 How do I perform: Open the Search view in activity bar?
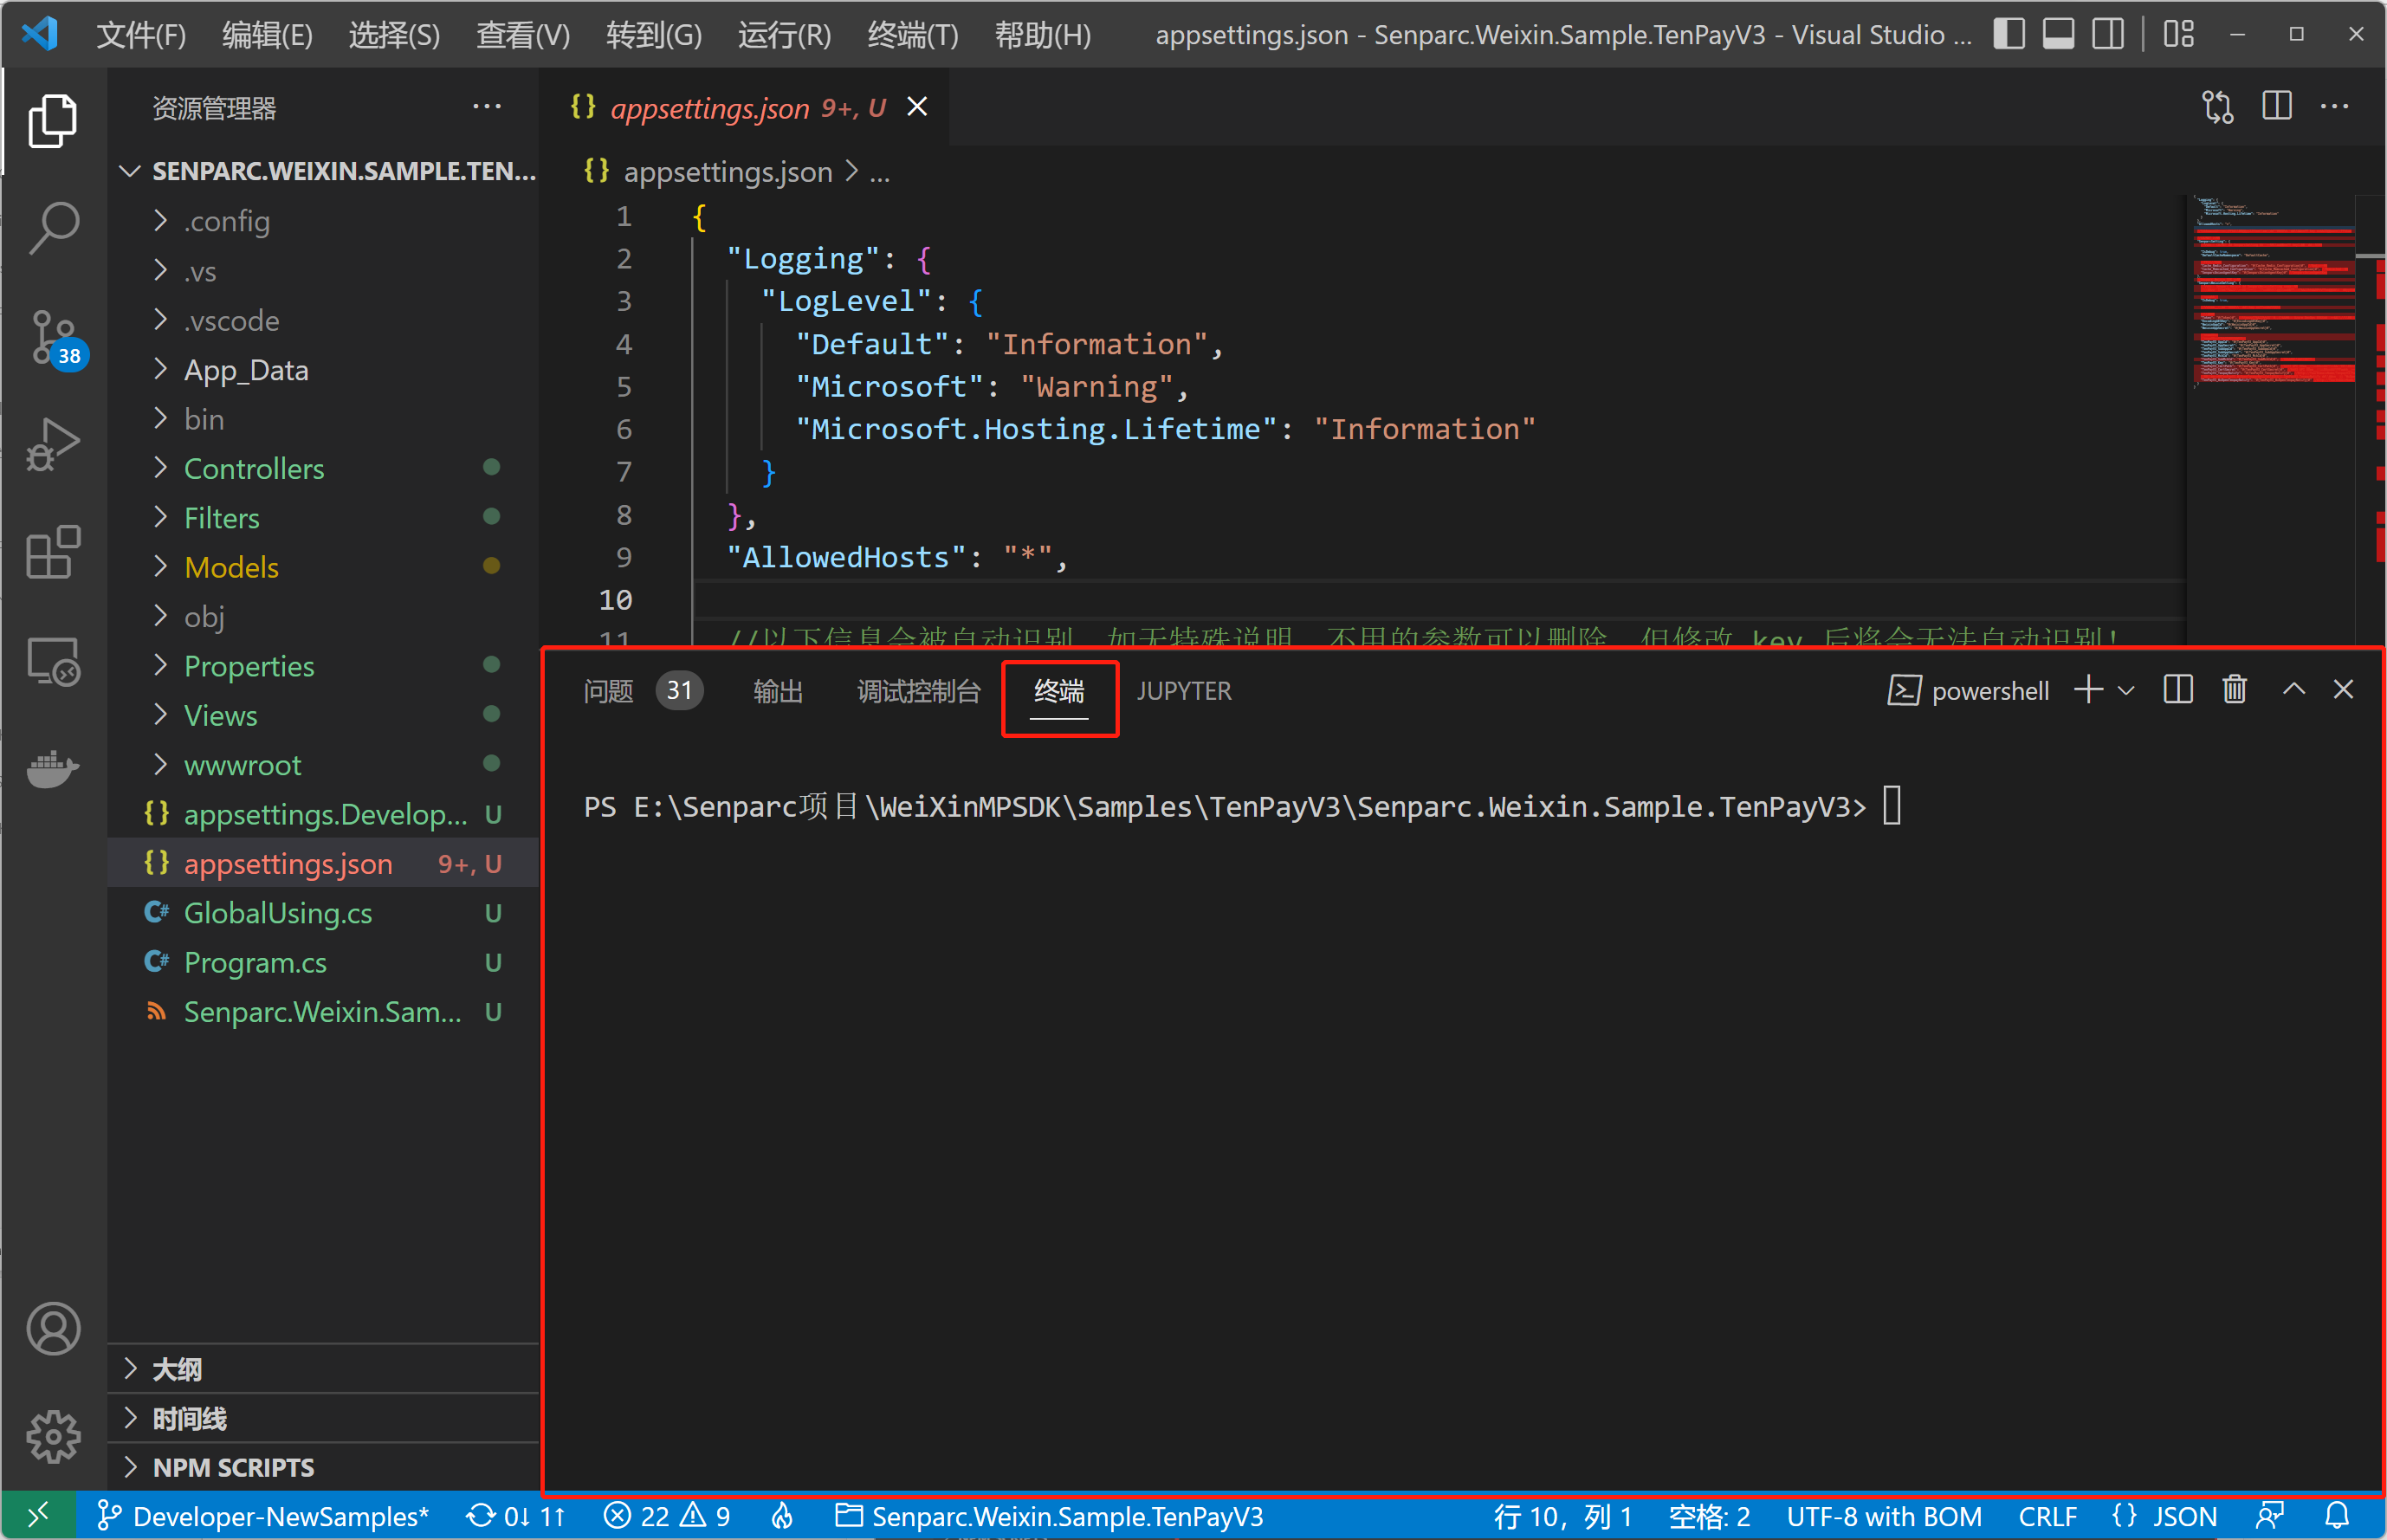tap(53, 228)
